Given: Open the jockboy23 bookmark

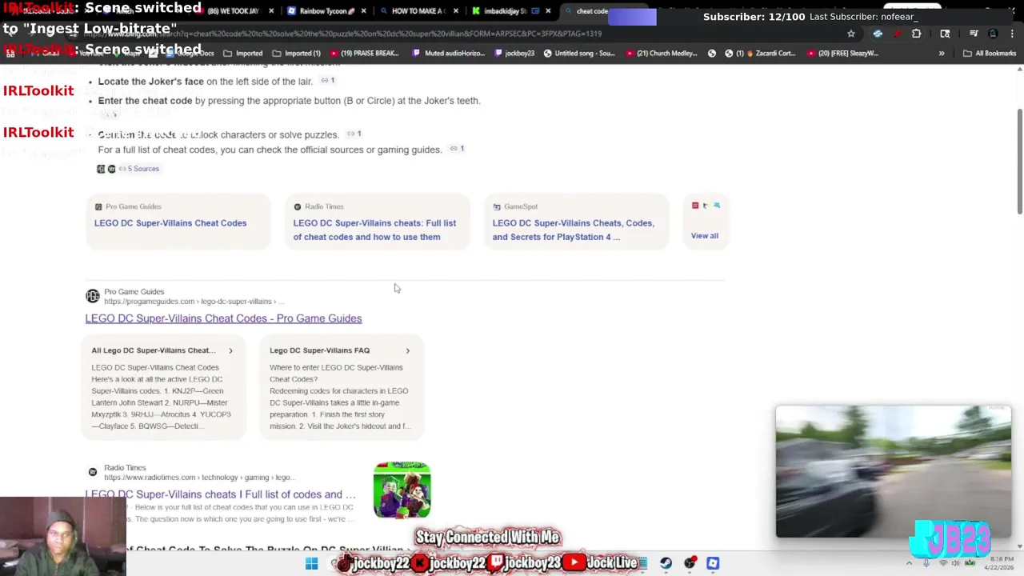Looking at the screenshot, I should pos(514,53).
